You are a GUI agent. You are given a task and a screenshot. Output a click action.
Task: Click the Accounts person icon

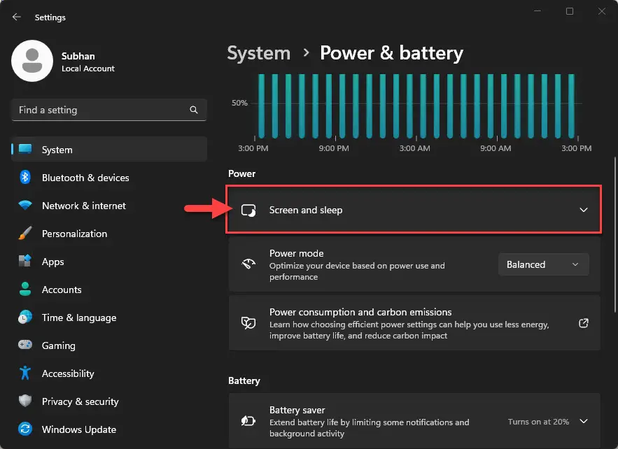(25, 289)
